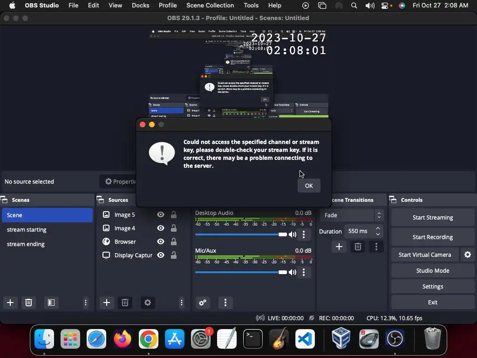Remove the selected scene with trash icon
The height and width of the screenshot is (358, 477).
(x=28, y=302)
